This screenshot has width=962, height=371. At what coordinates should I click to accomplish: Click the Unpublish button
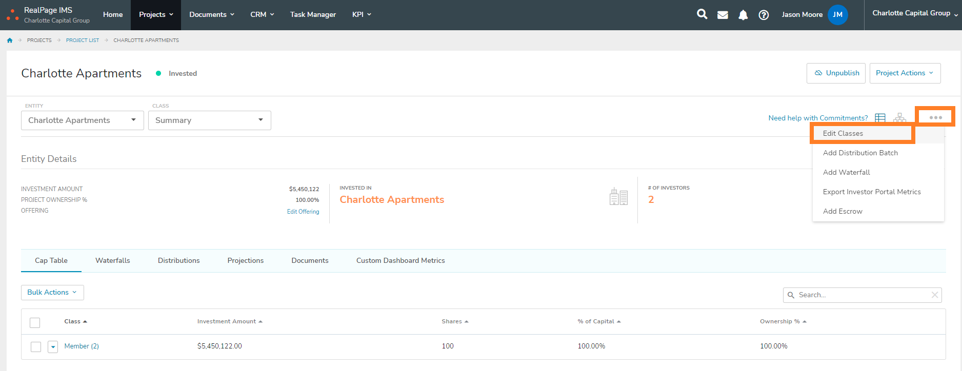tap(836, 73)
